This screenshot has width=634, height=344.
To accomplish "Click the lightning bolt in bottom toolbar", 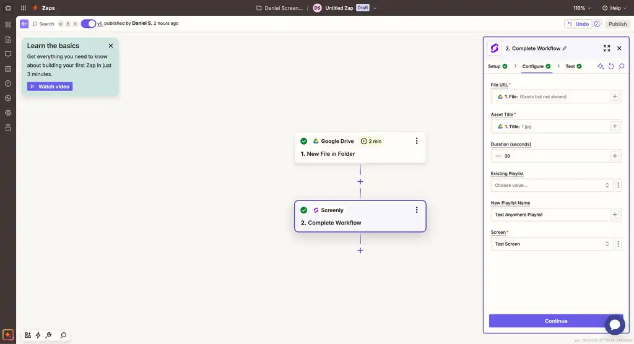I will (38, 335).
